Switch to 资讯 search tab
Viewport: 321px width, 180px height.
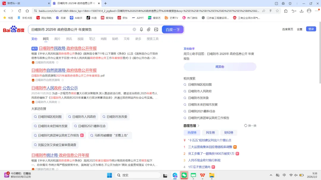click(69, 39)
